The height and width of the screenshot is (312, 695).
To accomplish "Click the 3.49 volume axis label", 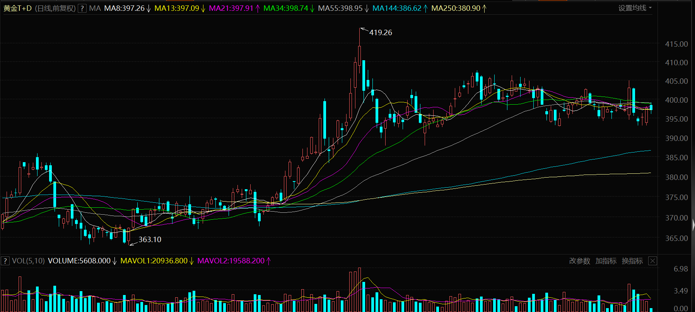I will coord(681,291).
